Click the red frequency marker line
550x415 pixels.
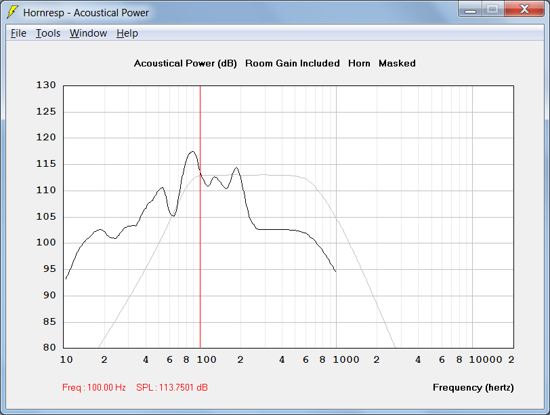(x=200, y=216)
